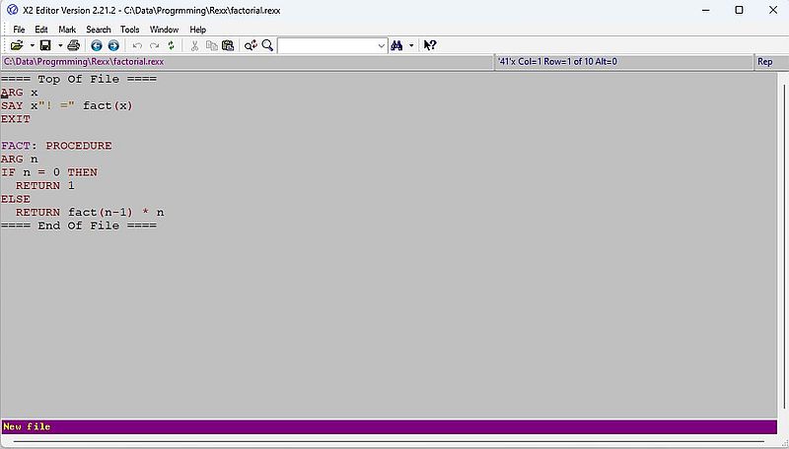
Task: Click the X2 Editor app icon in title bar
Action: (x=12, y=10)
